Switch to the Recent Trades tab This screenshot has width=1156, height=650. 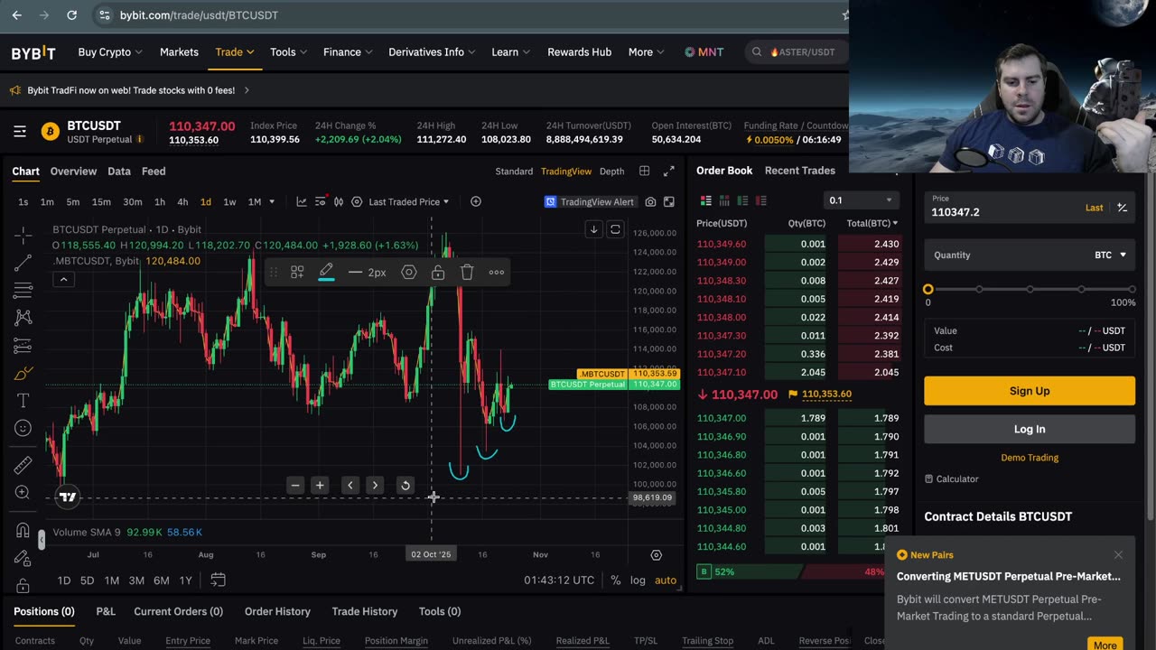[800, 171]
